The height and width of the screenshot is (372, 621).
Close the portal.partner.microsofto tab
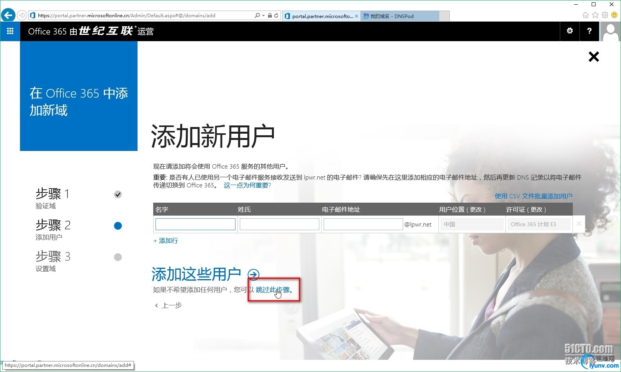(357, 16)
